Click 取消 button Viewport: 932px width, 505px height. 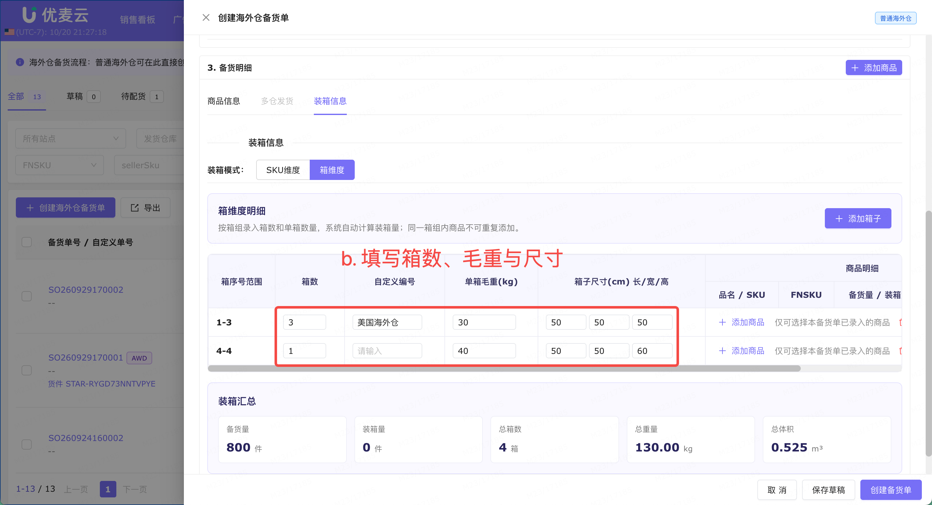(777, 490)
